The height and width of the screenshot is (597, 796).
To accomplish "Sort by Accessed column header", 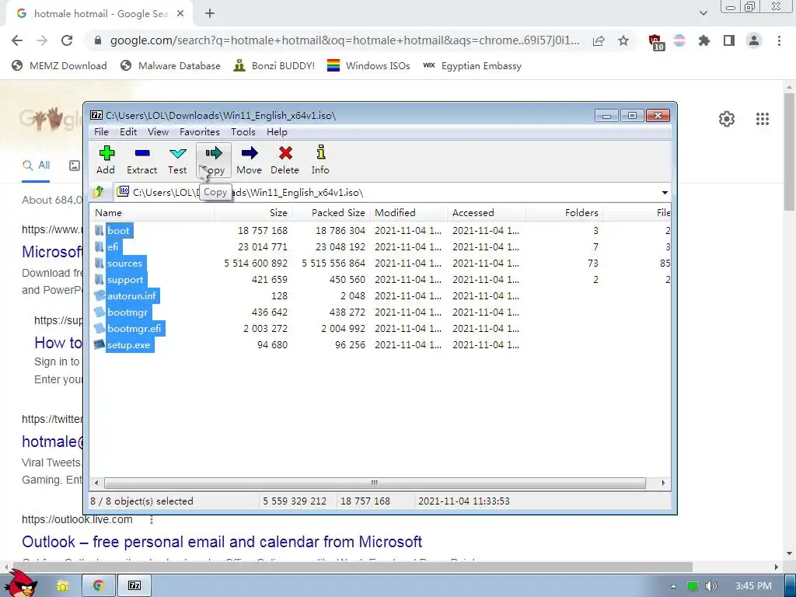I will 486,213.
